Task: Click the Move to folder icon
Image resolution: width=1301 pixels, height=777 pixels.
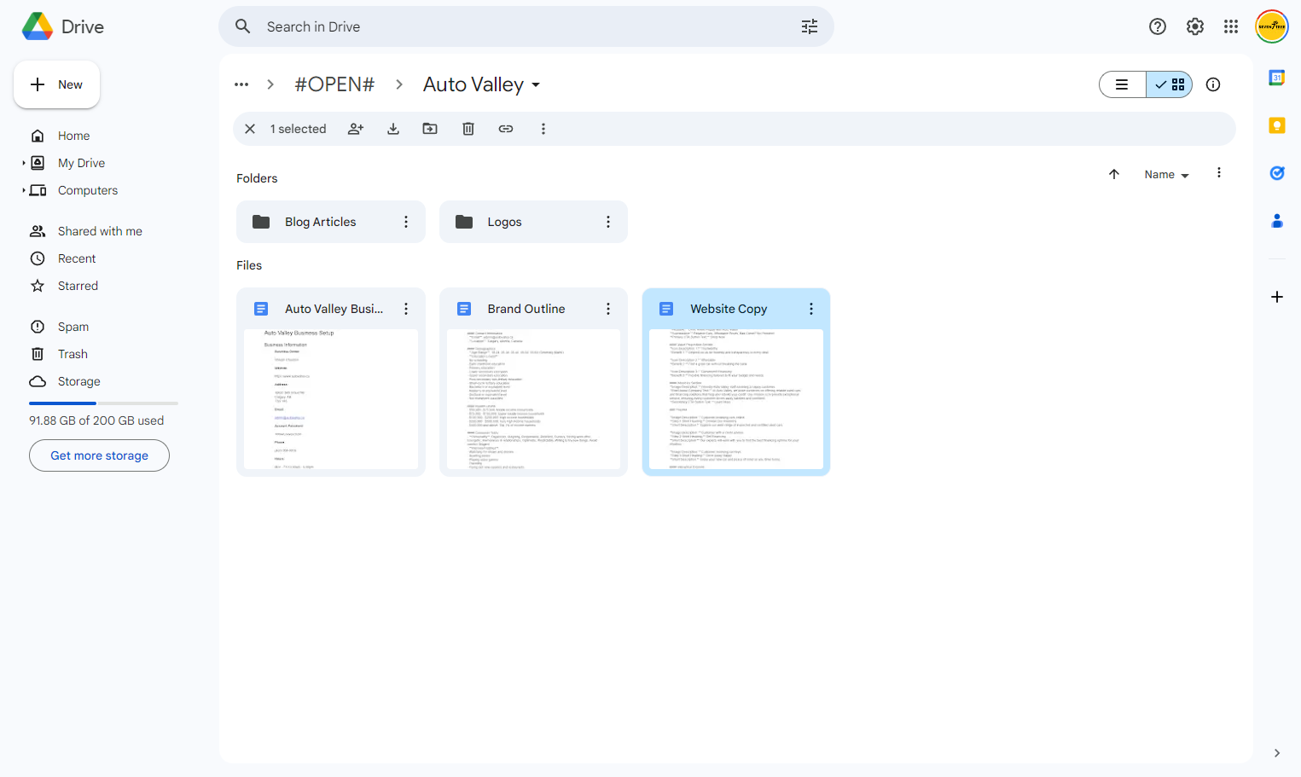Action: [430, 129]
